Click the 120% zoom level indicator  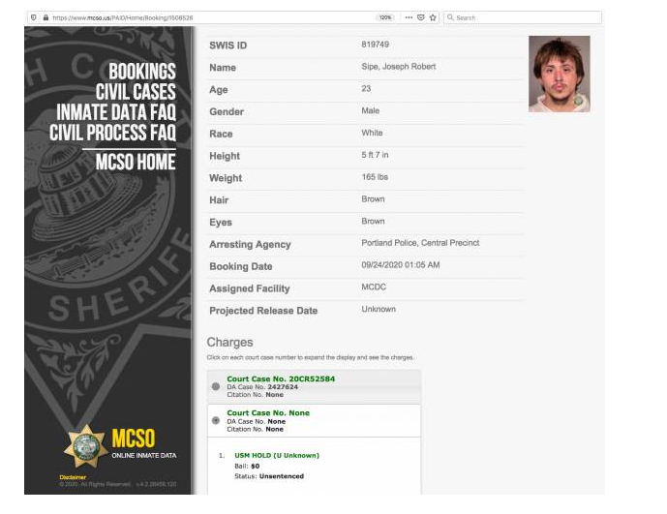pos(385,17)
